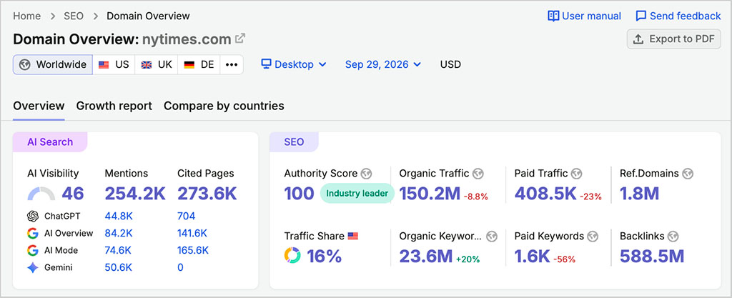Switch region to UK
732x298 pixels.
[157, 64]
